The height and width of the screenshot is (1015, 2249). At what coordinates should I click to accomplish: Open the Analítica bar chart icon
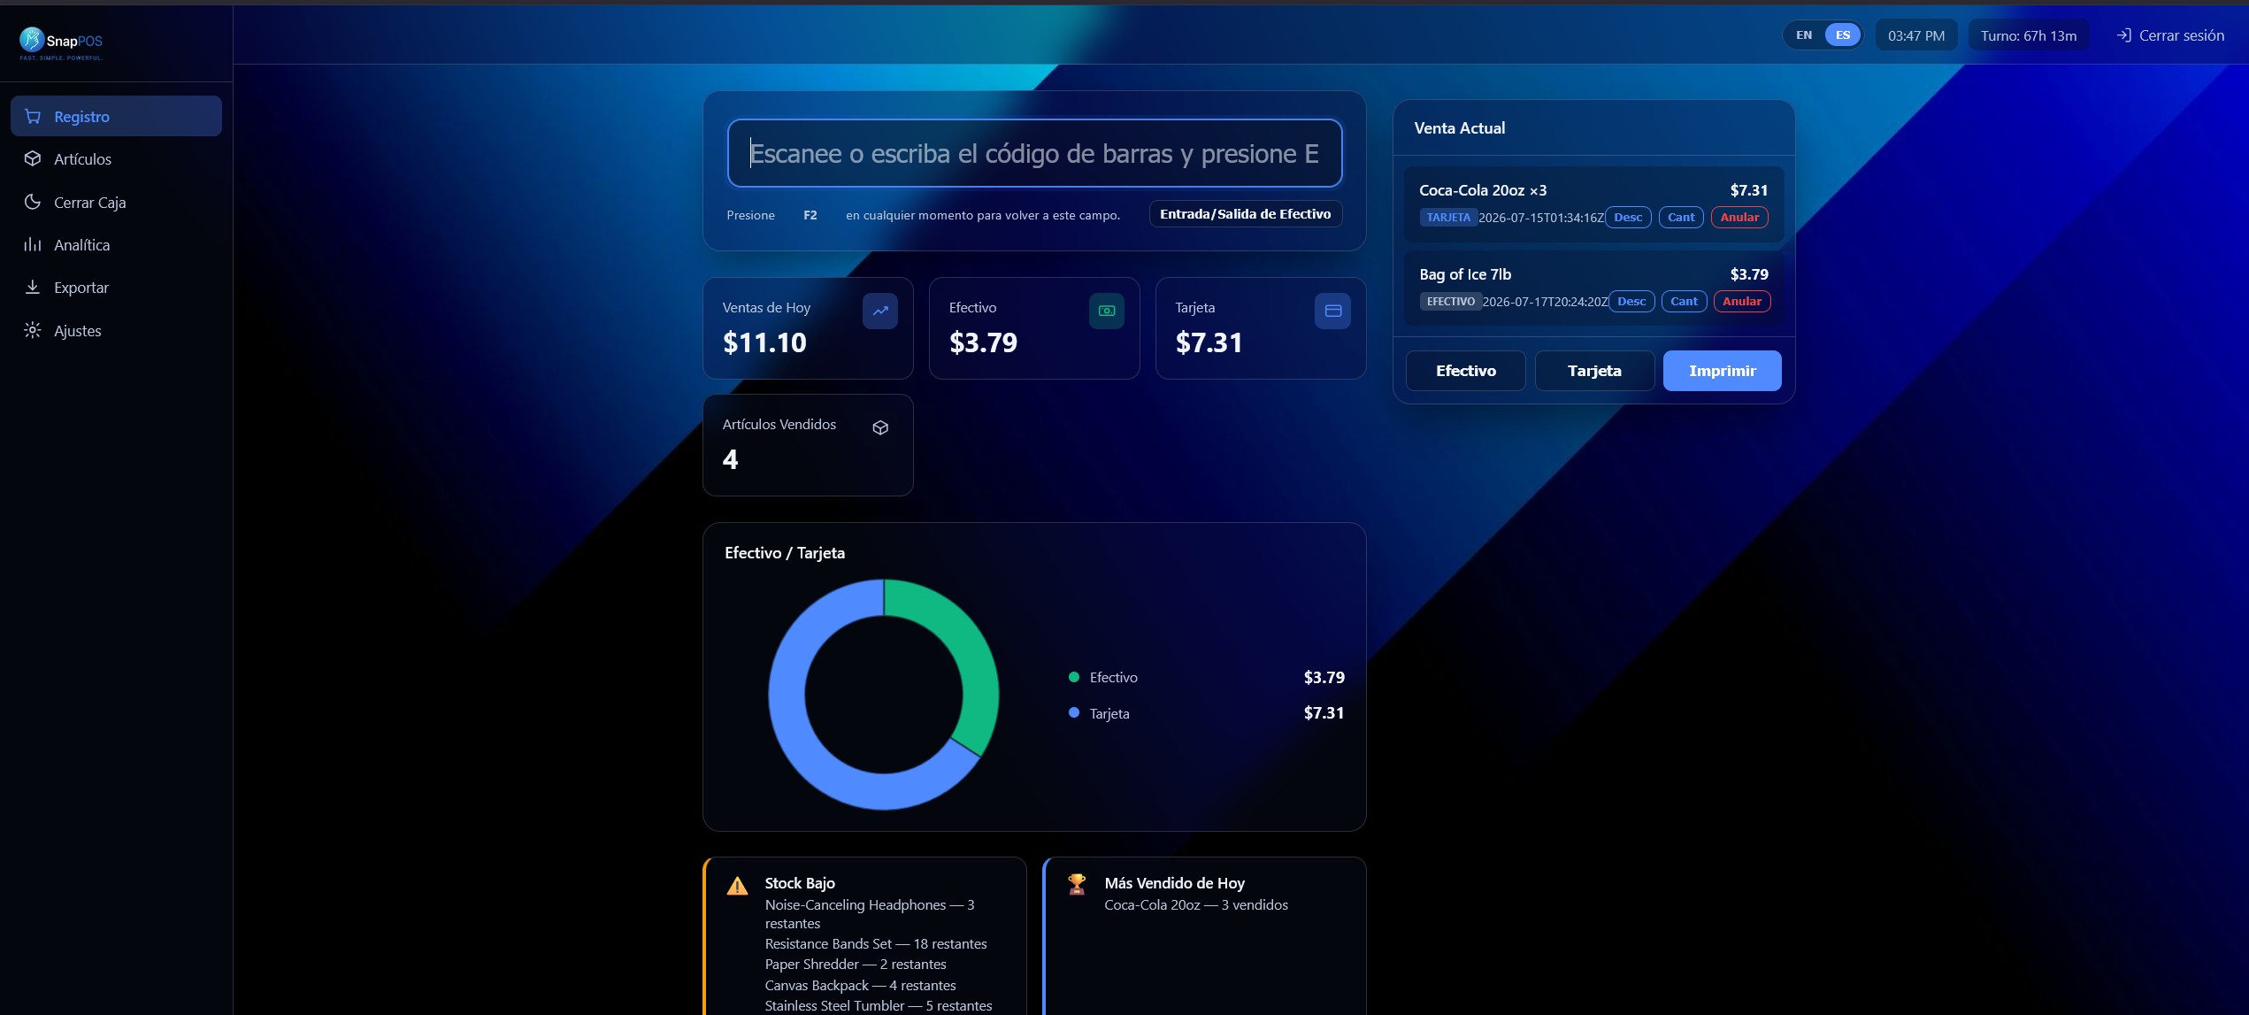point(33,244)
